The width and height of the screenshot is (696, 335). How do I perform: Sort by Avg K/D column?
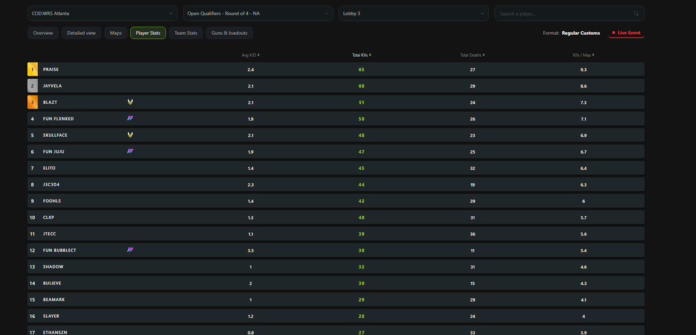point(251,55)
